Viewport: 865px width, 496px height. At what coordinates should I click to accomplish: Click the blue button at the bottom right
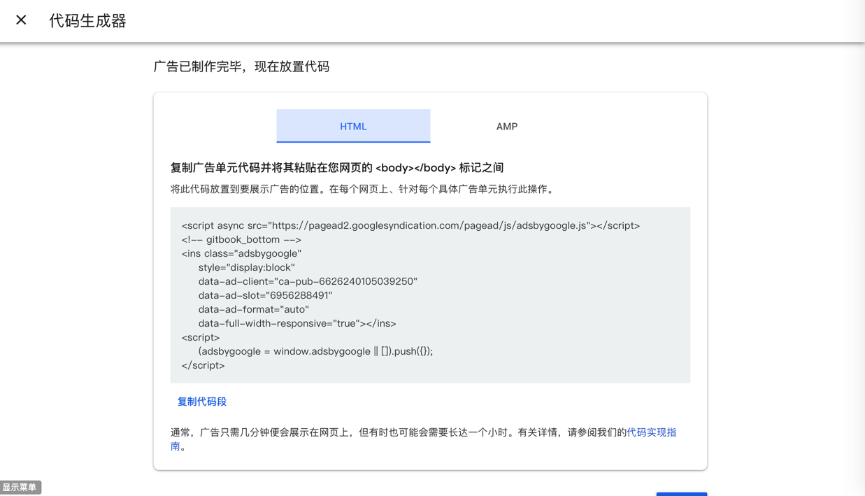682,494
